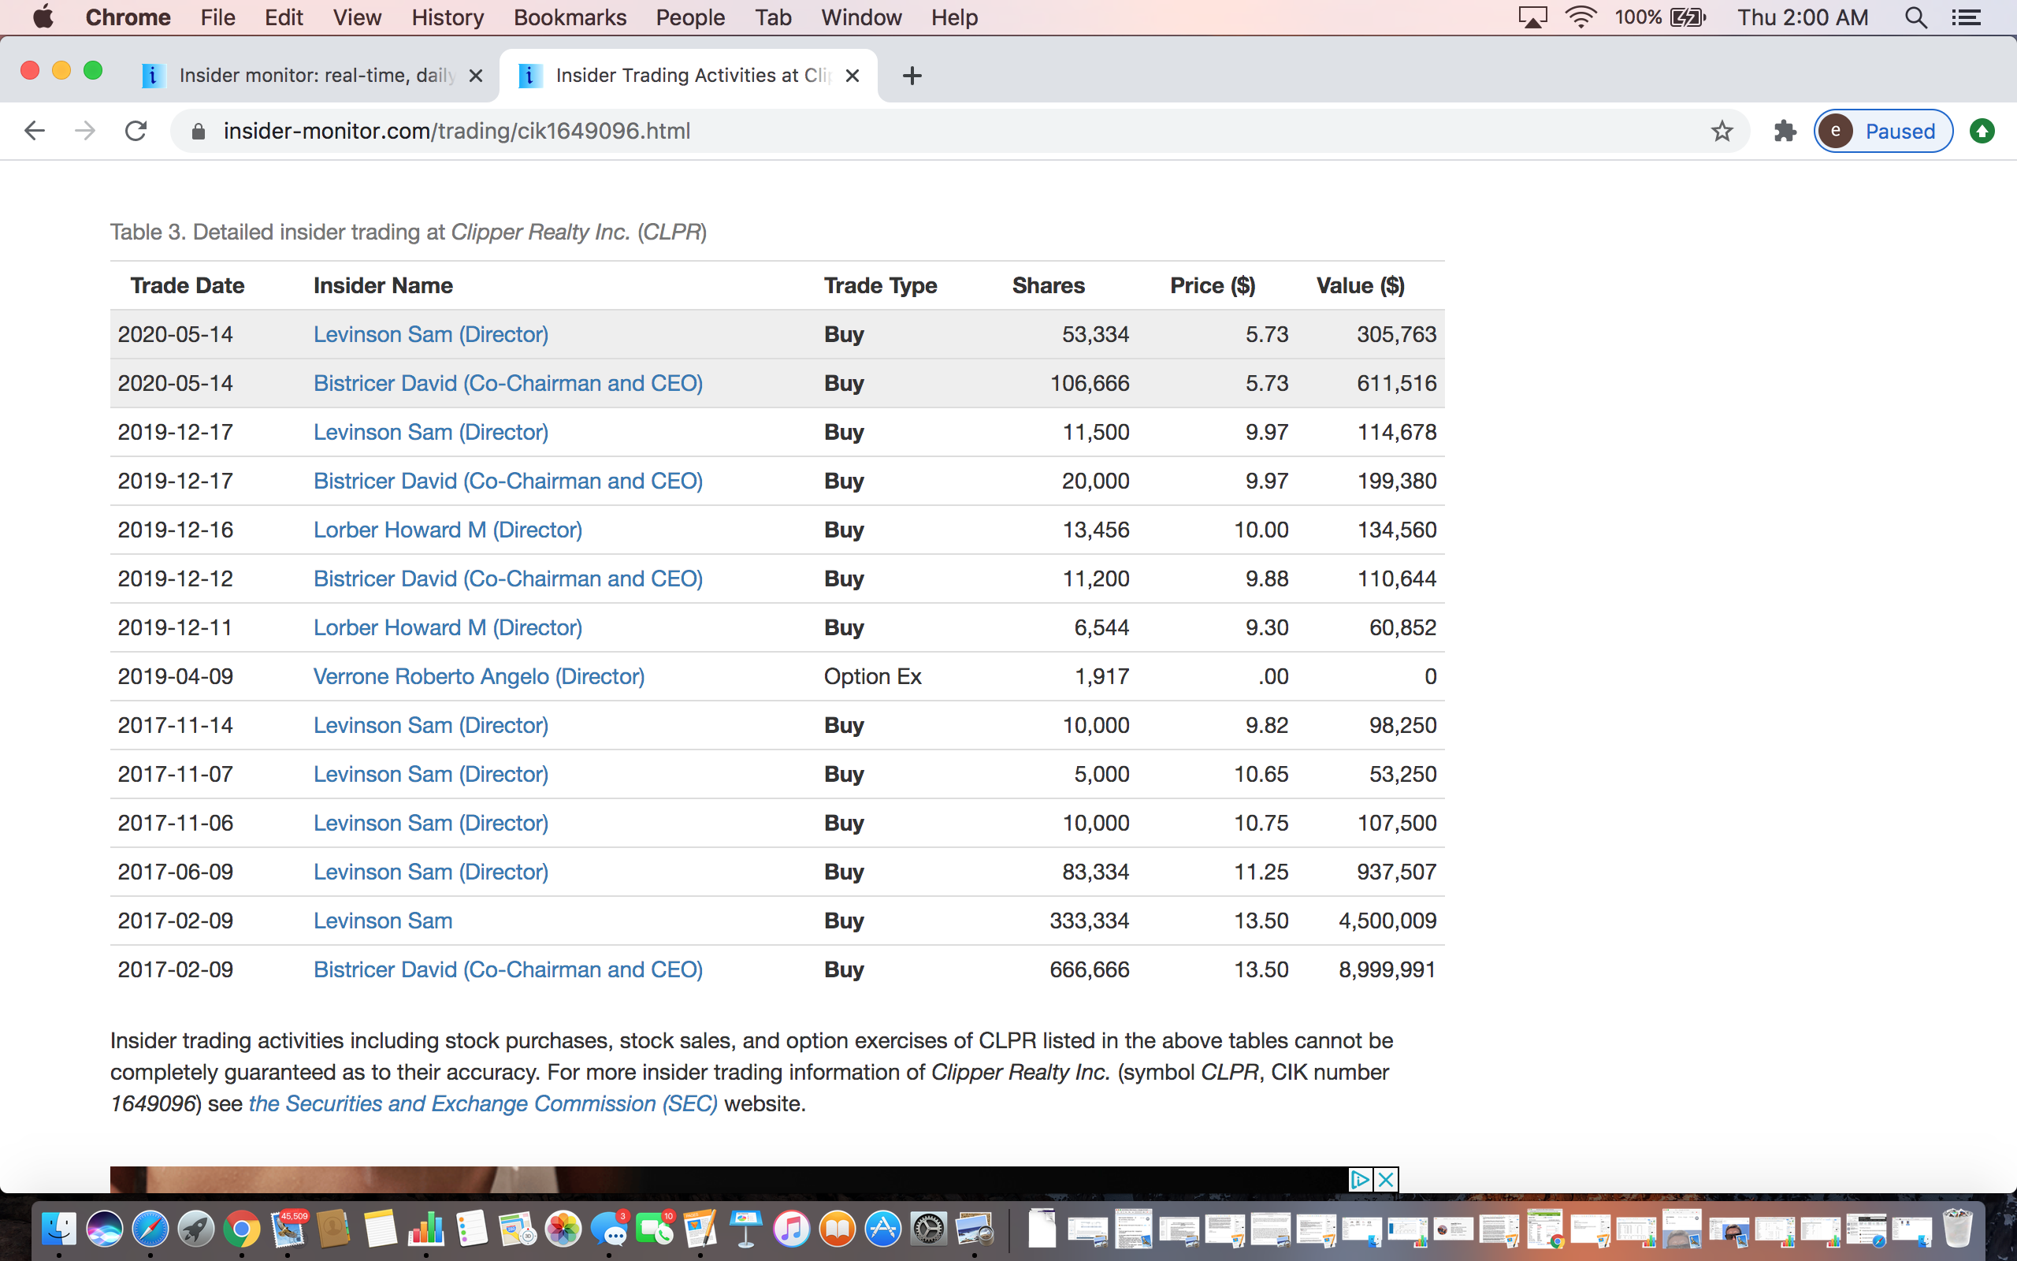Open the Notification Center list icon
2017x1261 pixels.
(1967, 17)
